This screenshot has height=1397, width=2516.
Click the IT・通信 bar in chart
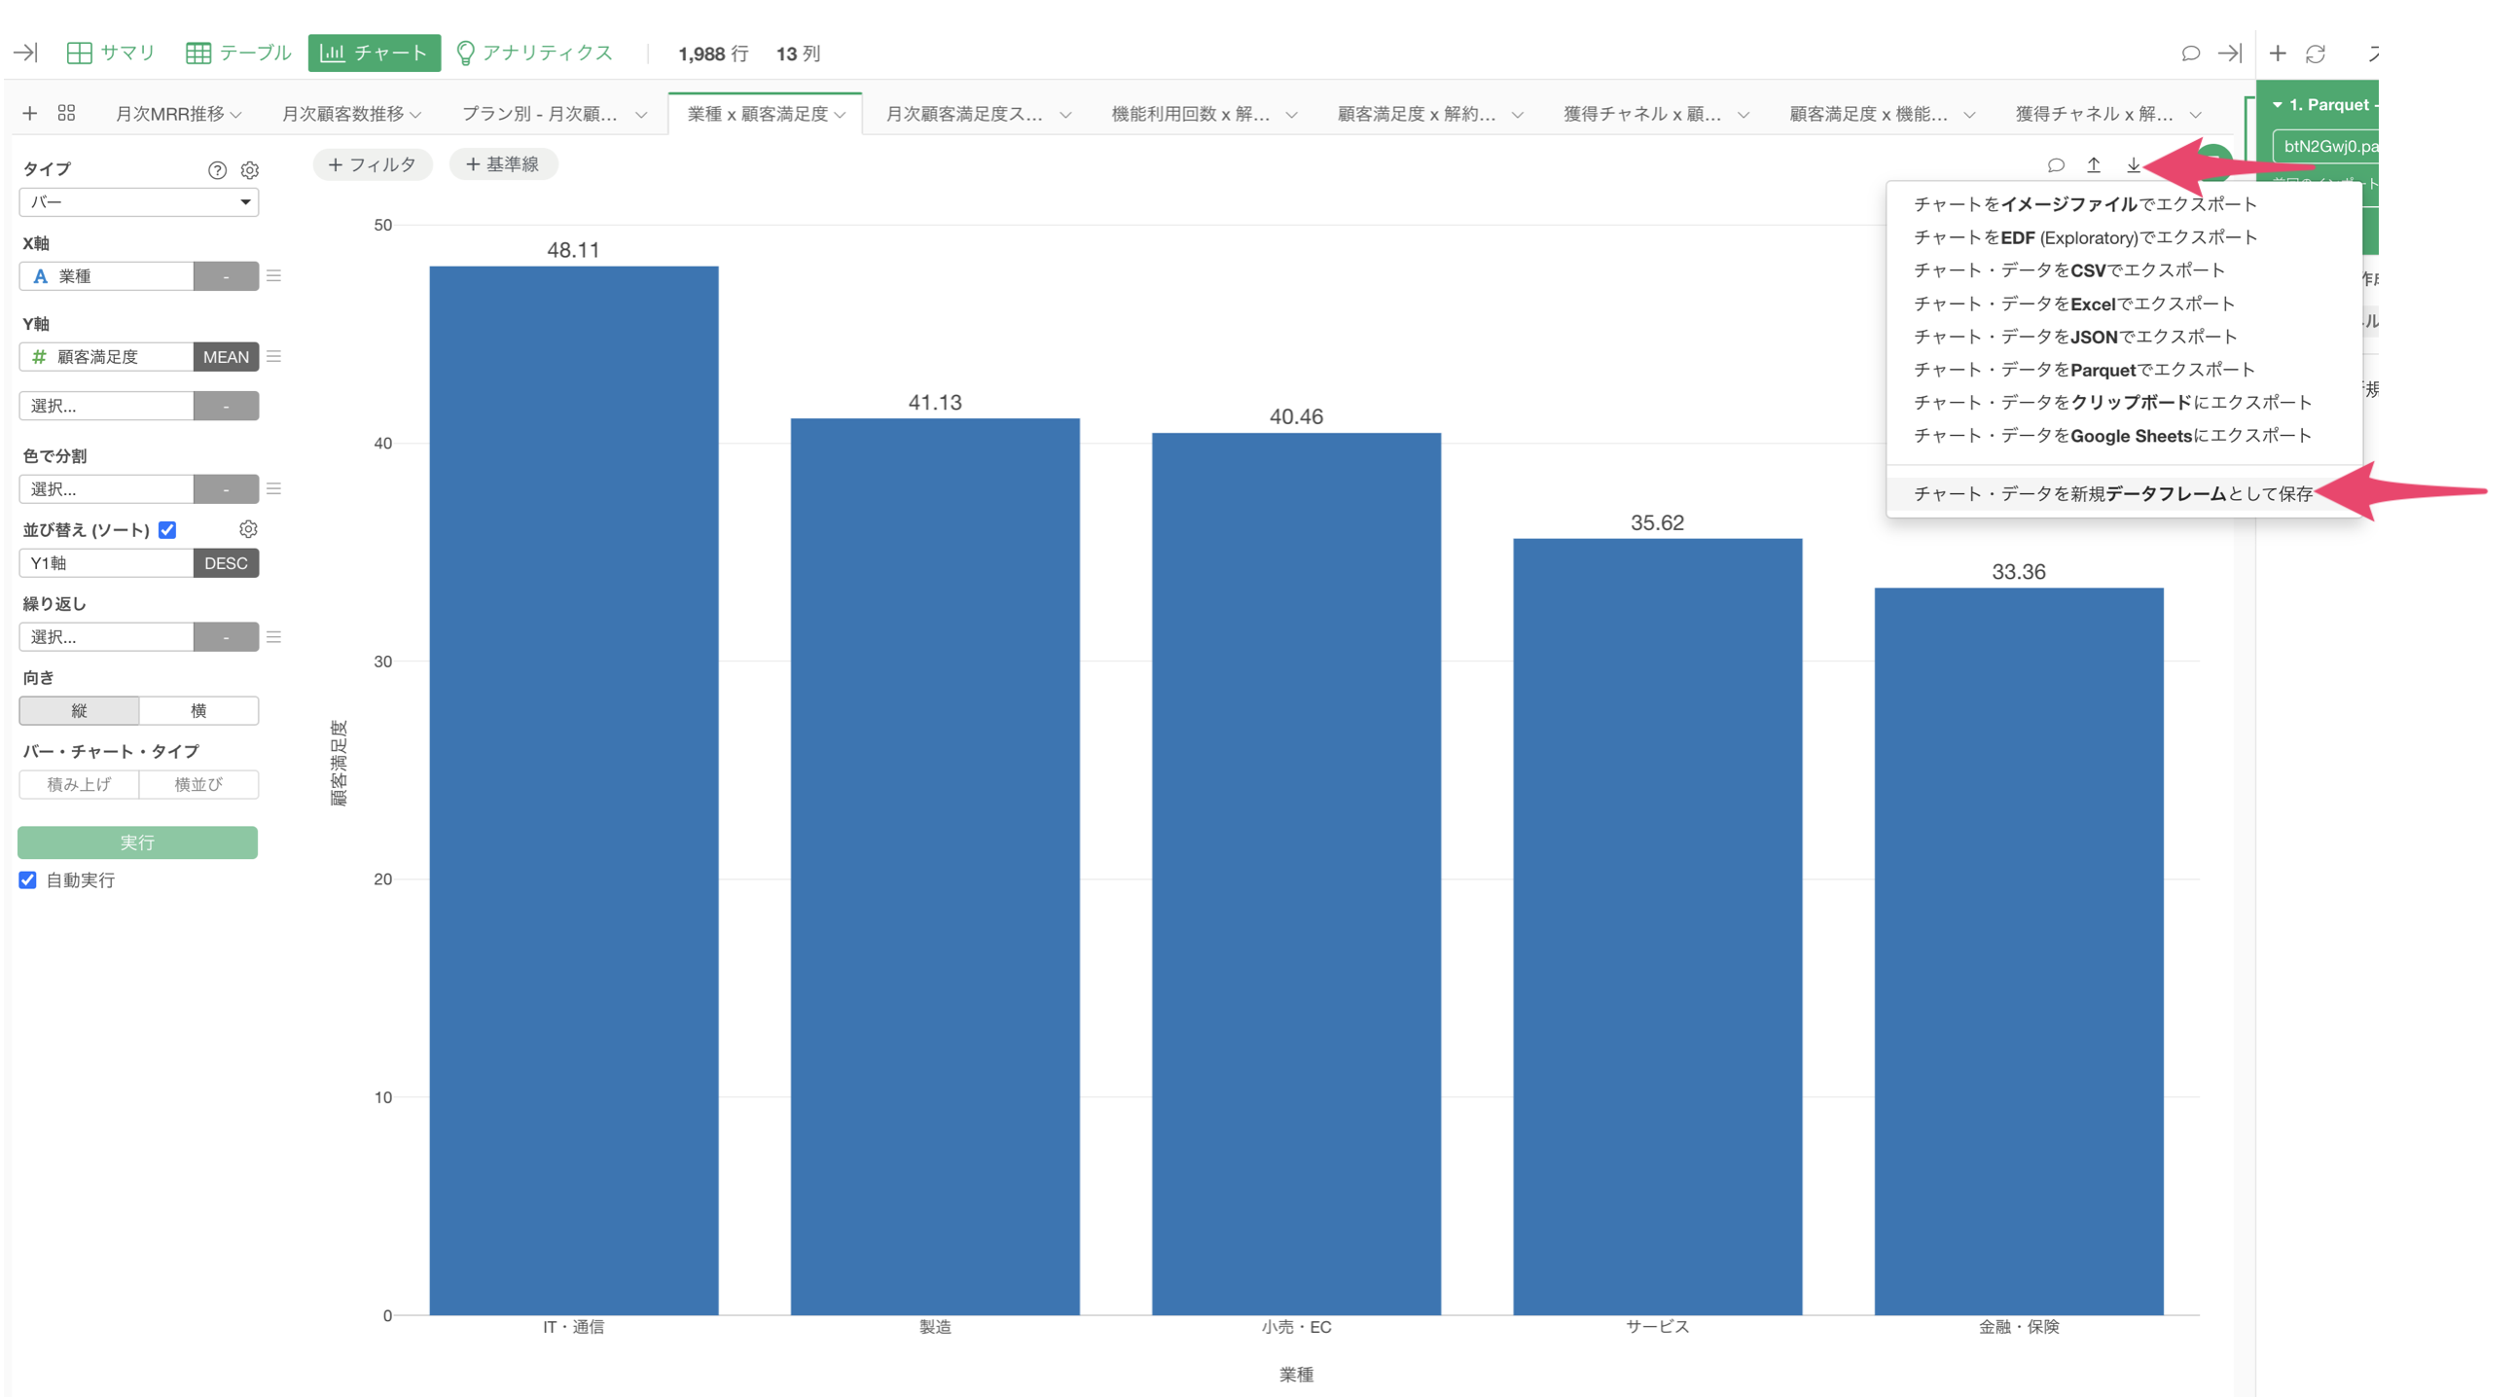(x=573, y=789)
